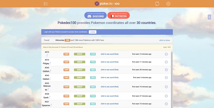See coord for male Oddish
This screenshot has height=108, width=214.
tap(110, 70)
